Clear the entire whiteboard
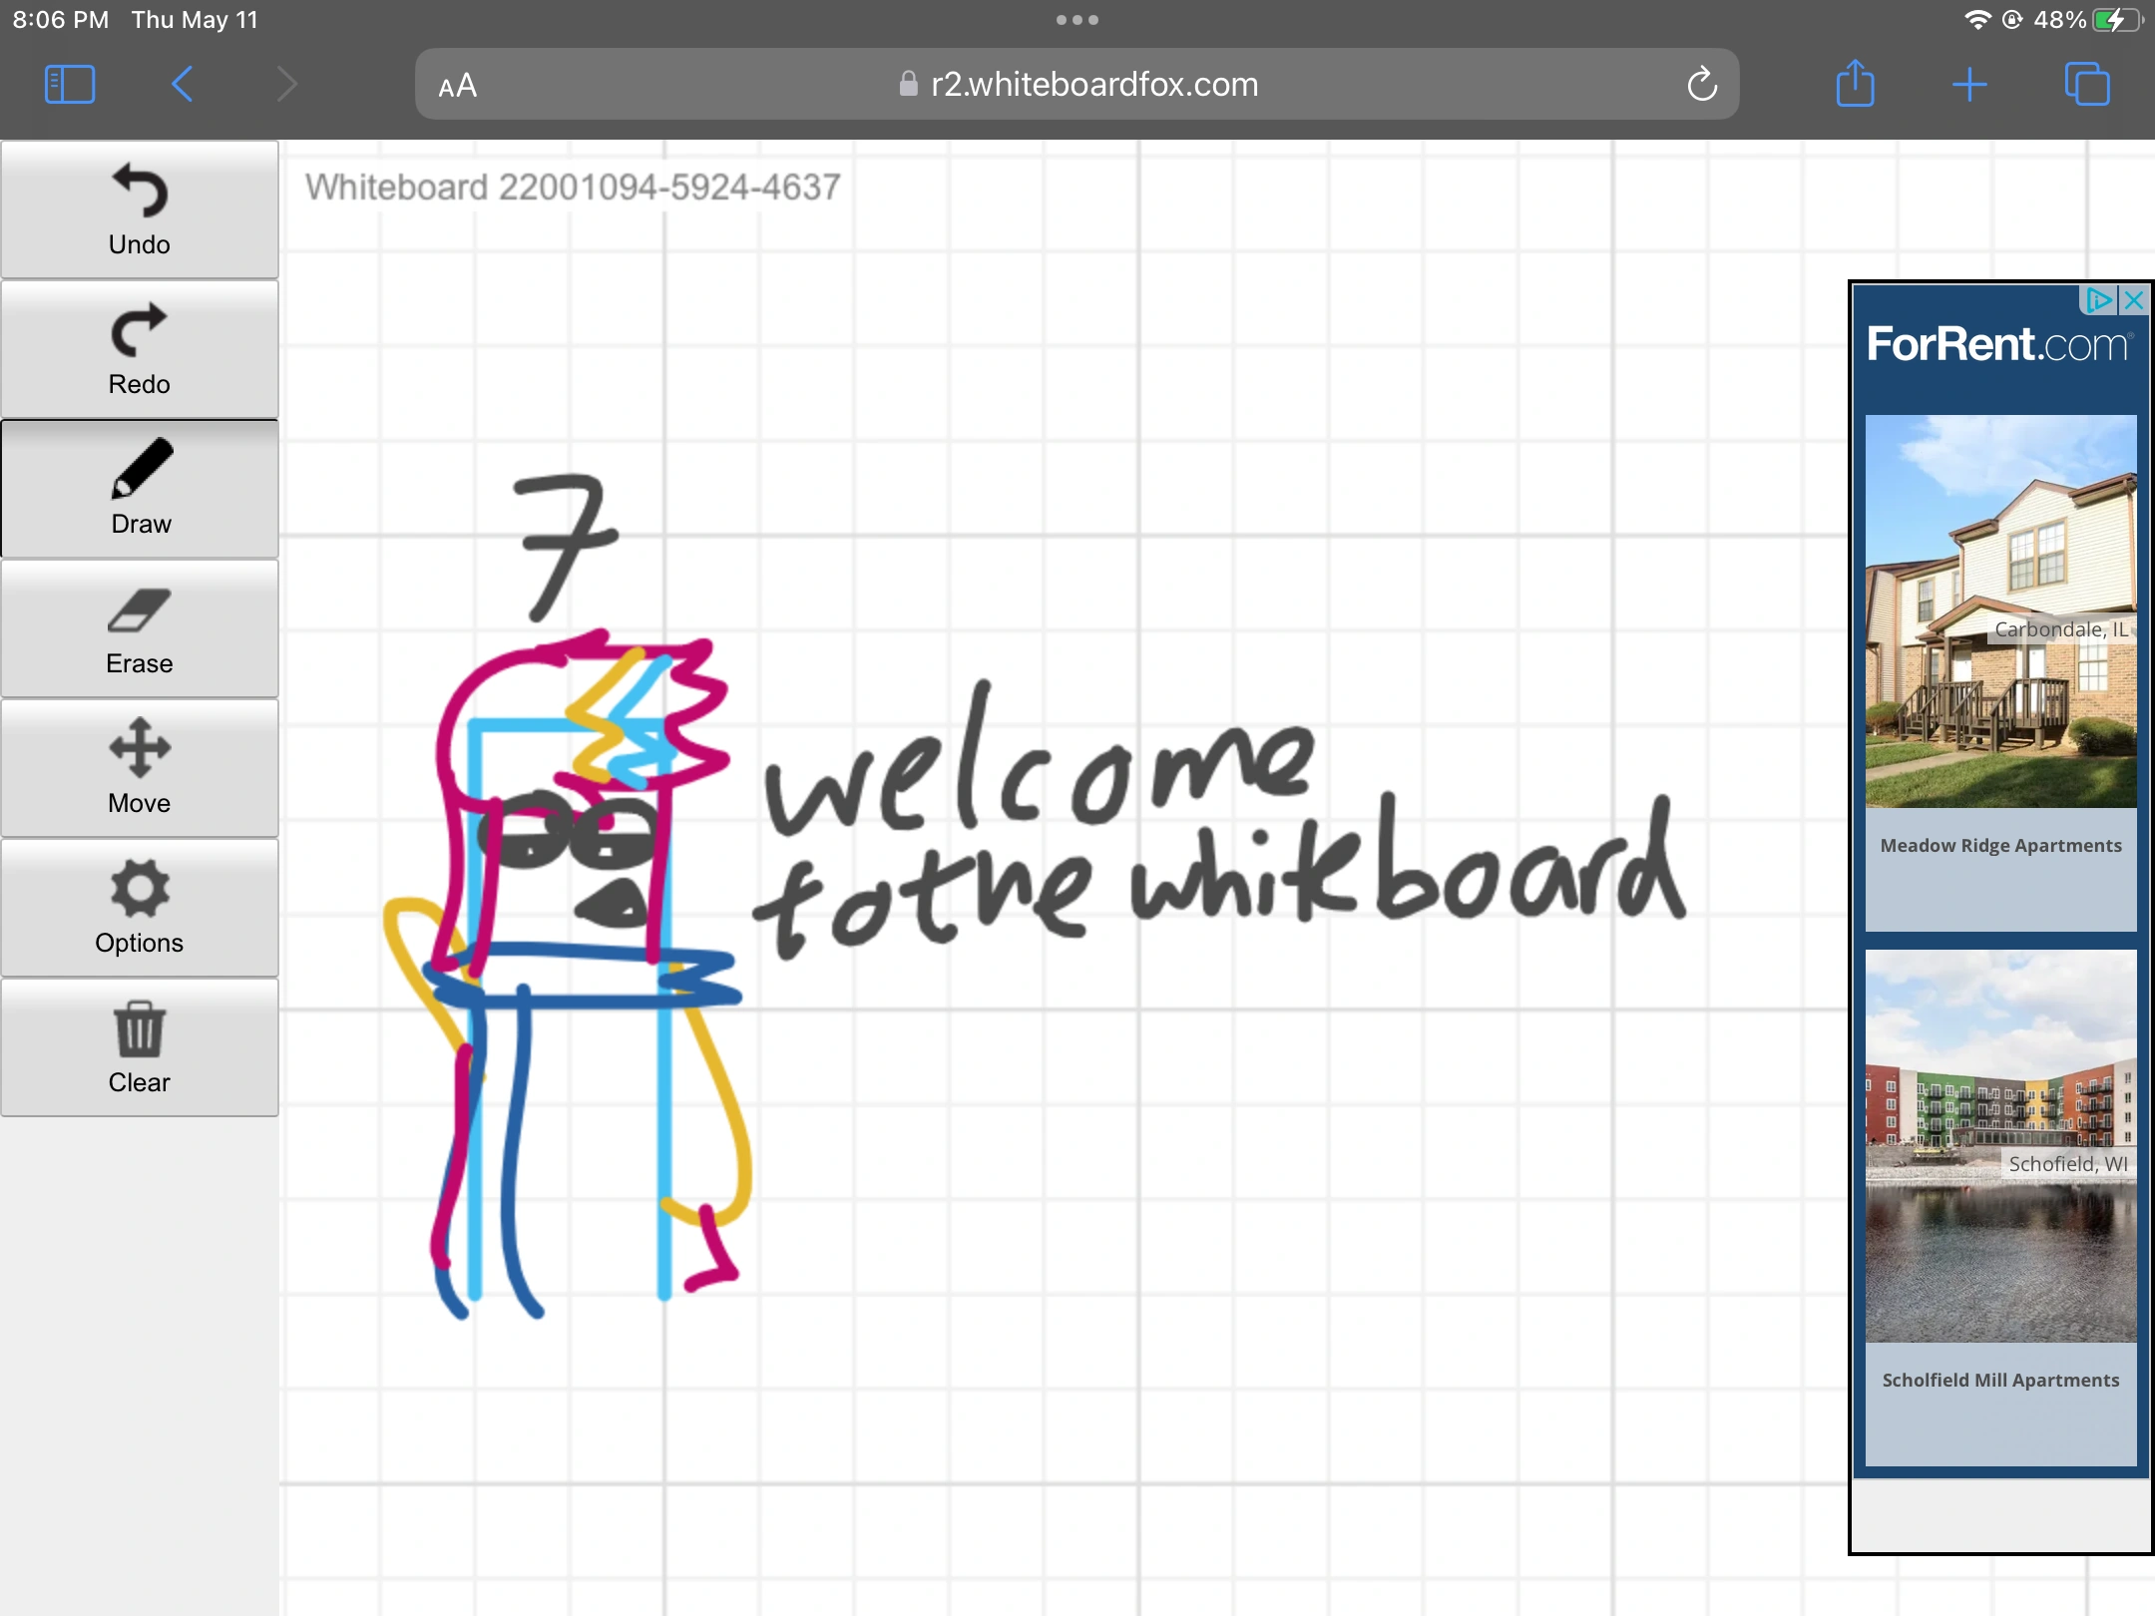The height and width of the screenshot is (1616, 2155). pyautogui.click(x=140, y=1047)
